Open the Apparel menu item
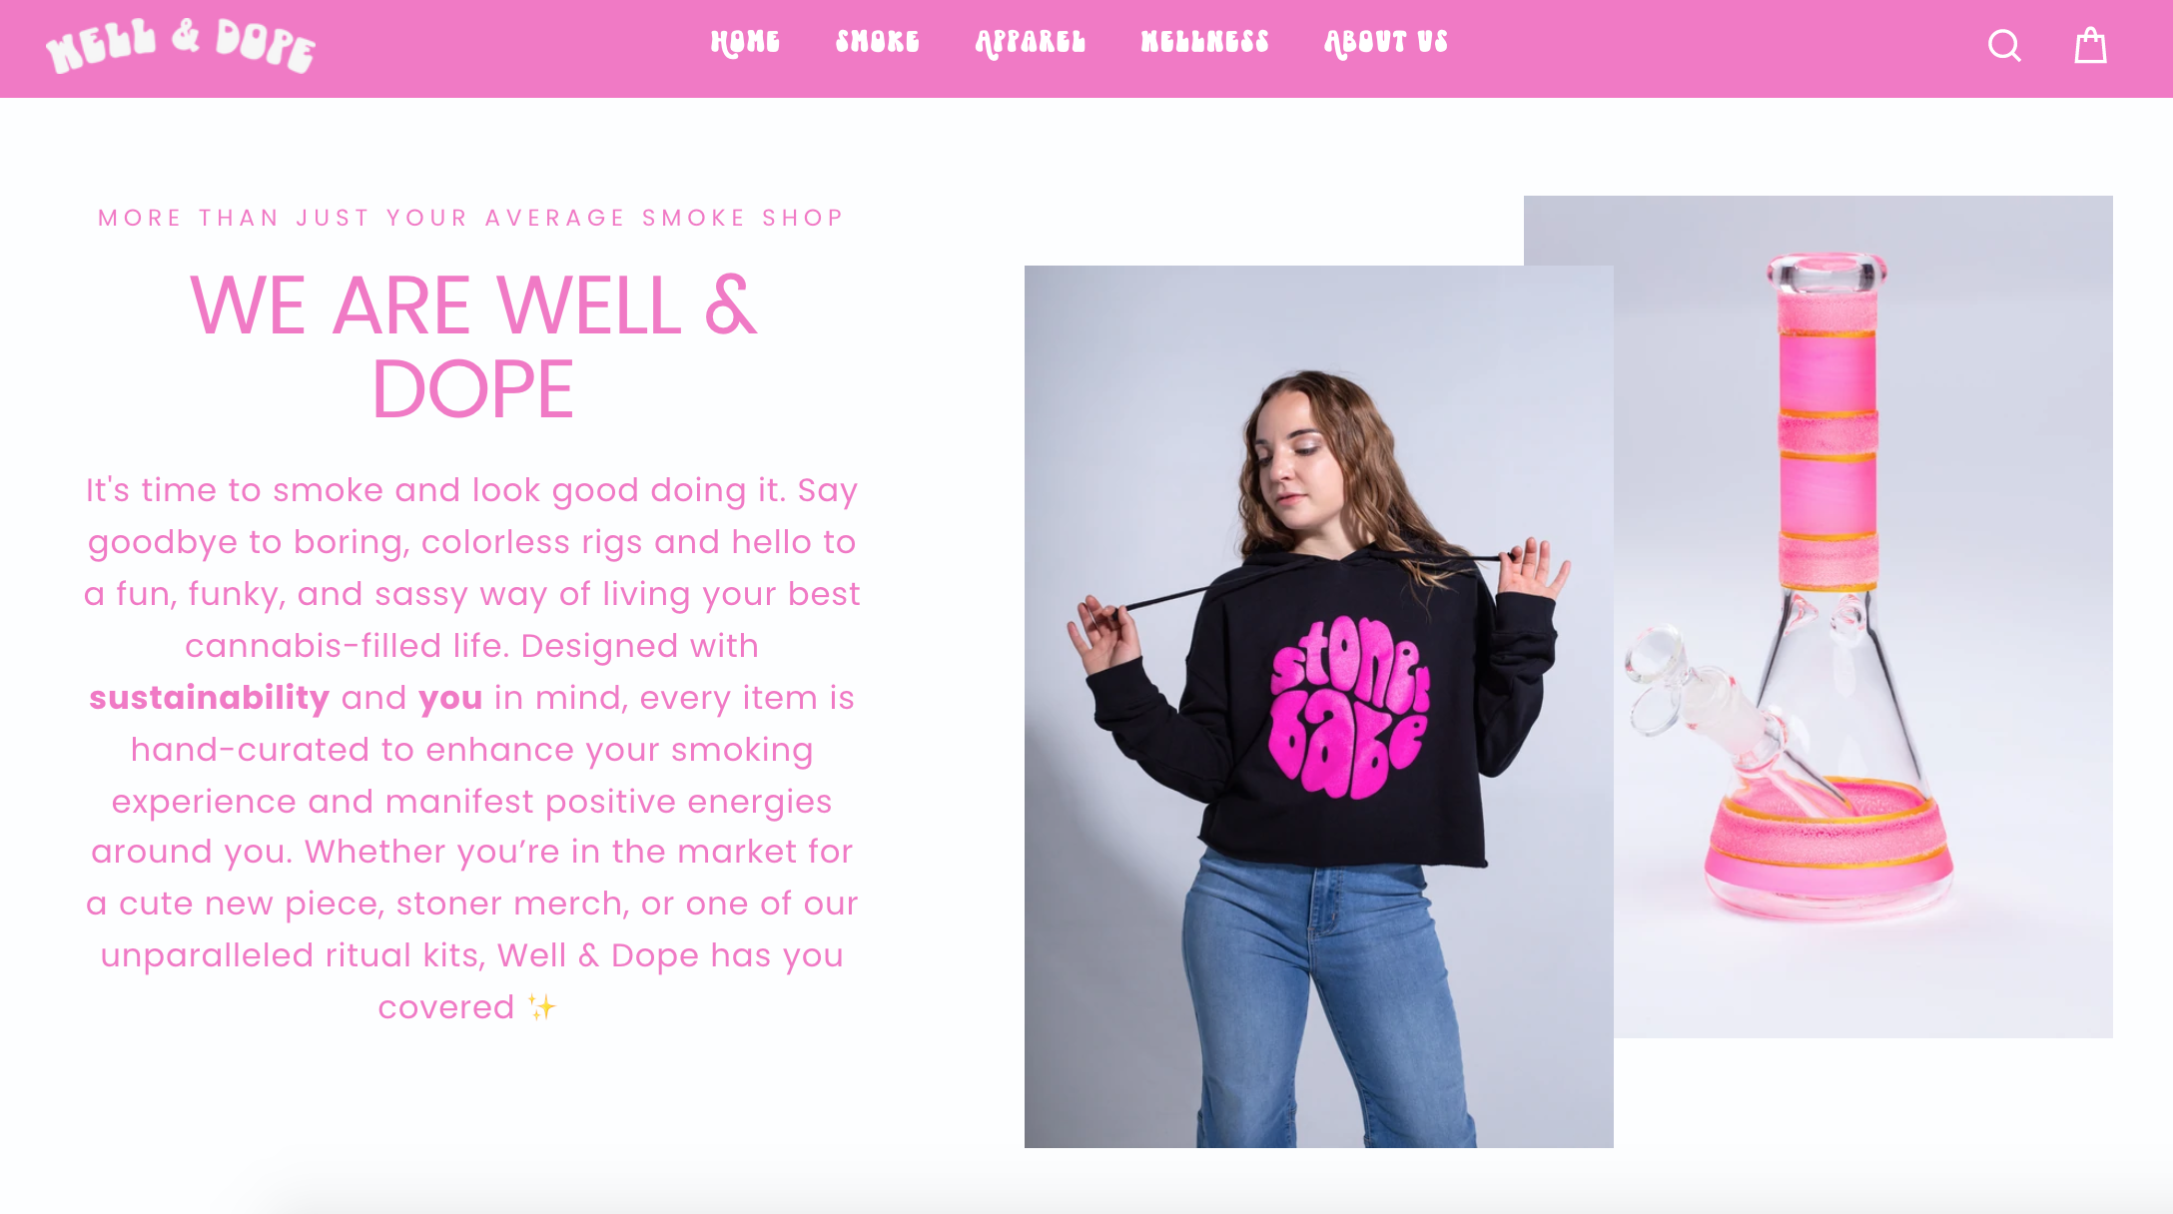The width and height of the screenshot is (2173, 1214). (1031, 42)
